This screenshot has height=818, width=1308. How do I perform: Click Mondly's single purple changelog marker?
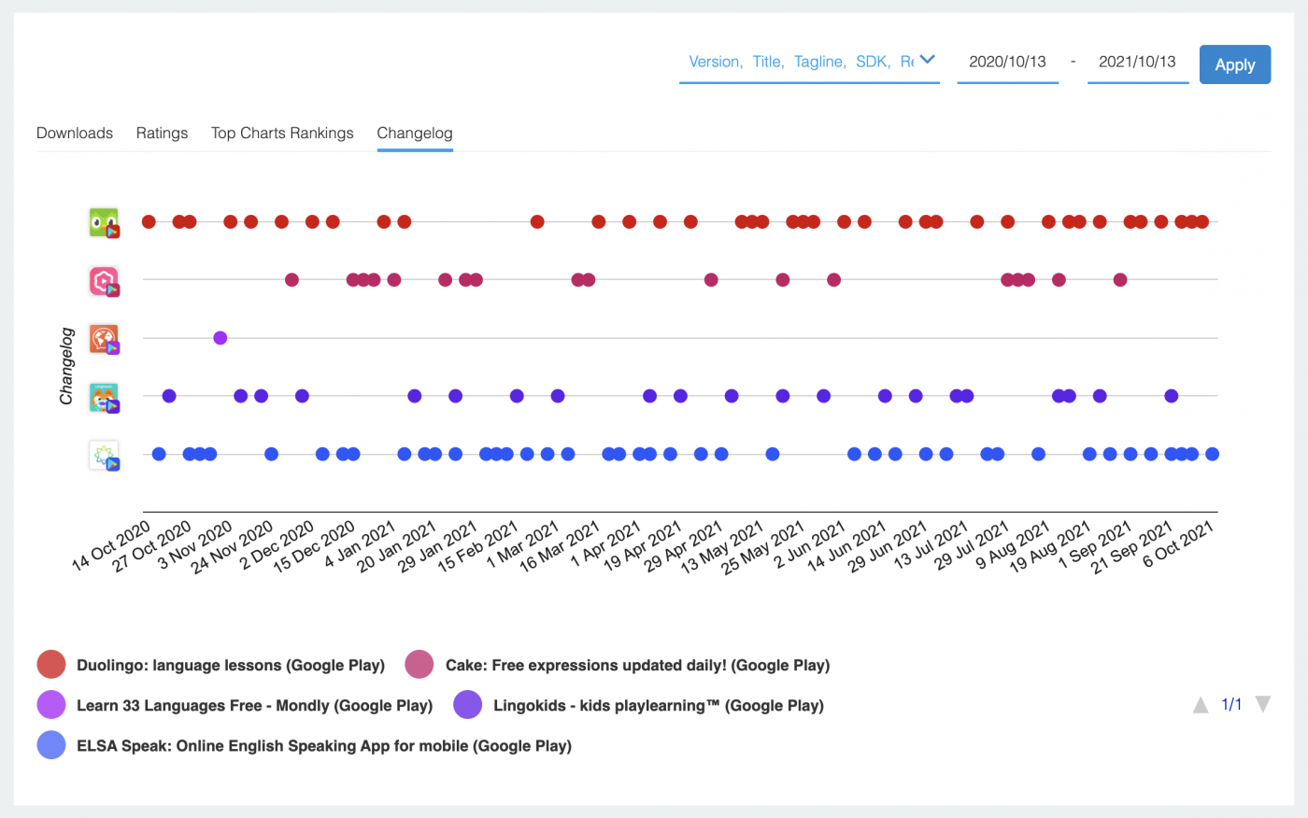tap(220, 338)
